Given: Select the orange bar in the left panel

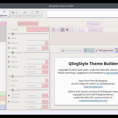Looking at the screenshot, I should point(3,98).
